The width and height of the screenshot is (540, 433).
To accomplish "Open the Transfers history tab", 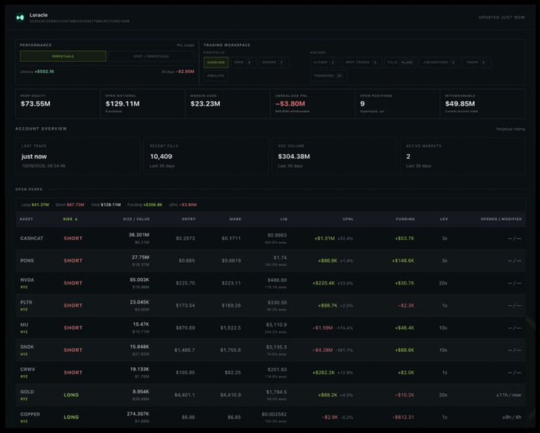I will pos(328,75).
